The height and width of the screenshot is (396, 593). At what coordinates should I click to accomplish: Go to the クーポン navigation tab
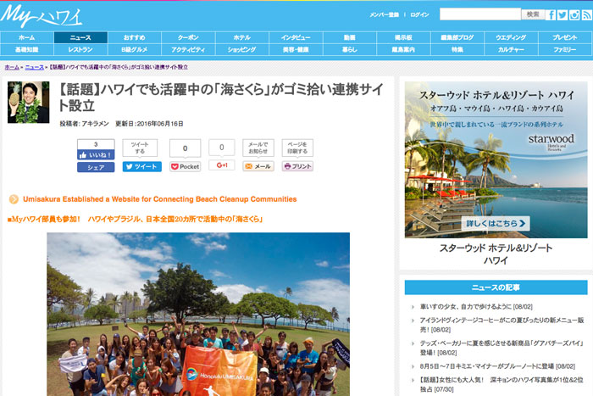(187, 38)
